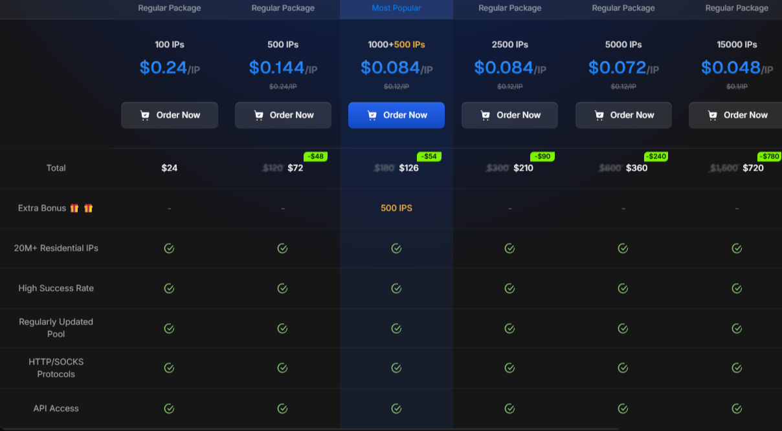Click the -$780 discount badge
This screenshot has width=782, height=431.
[x=770, y=156]
